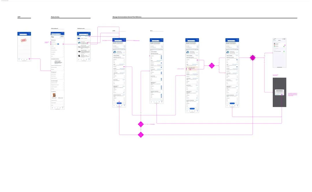
Task: Select 'Manage Communications General Flow Reference' heading
Action: click(127, 17)
